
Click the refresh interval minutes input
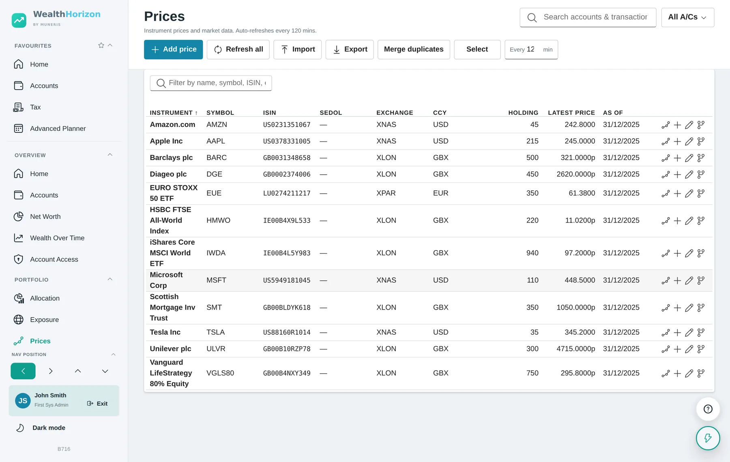click(531, 49)
